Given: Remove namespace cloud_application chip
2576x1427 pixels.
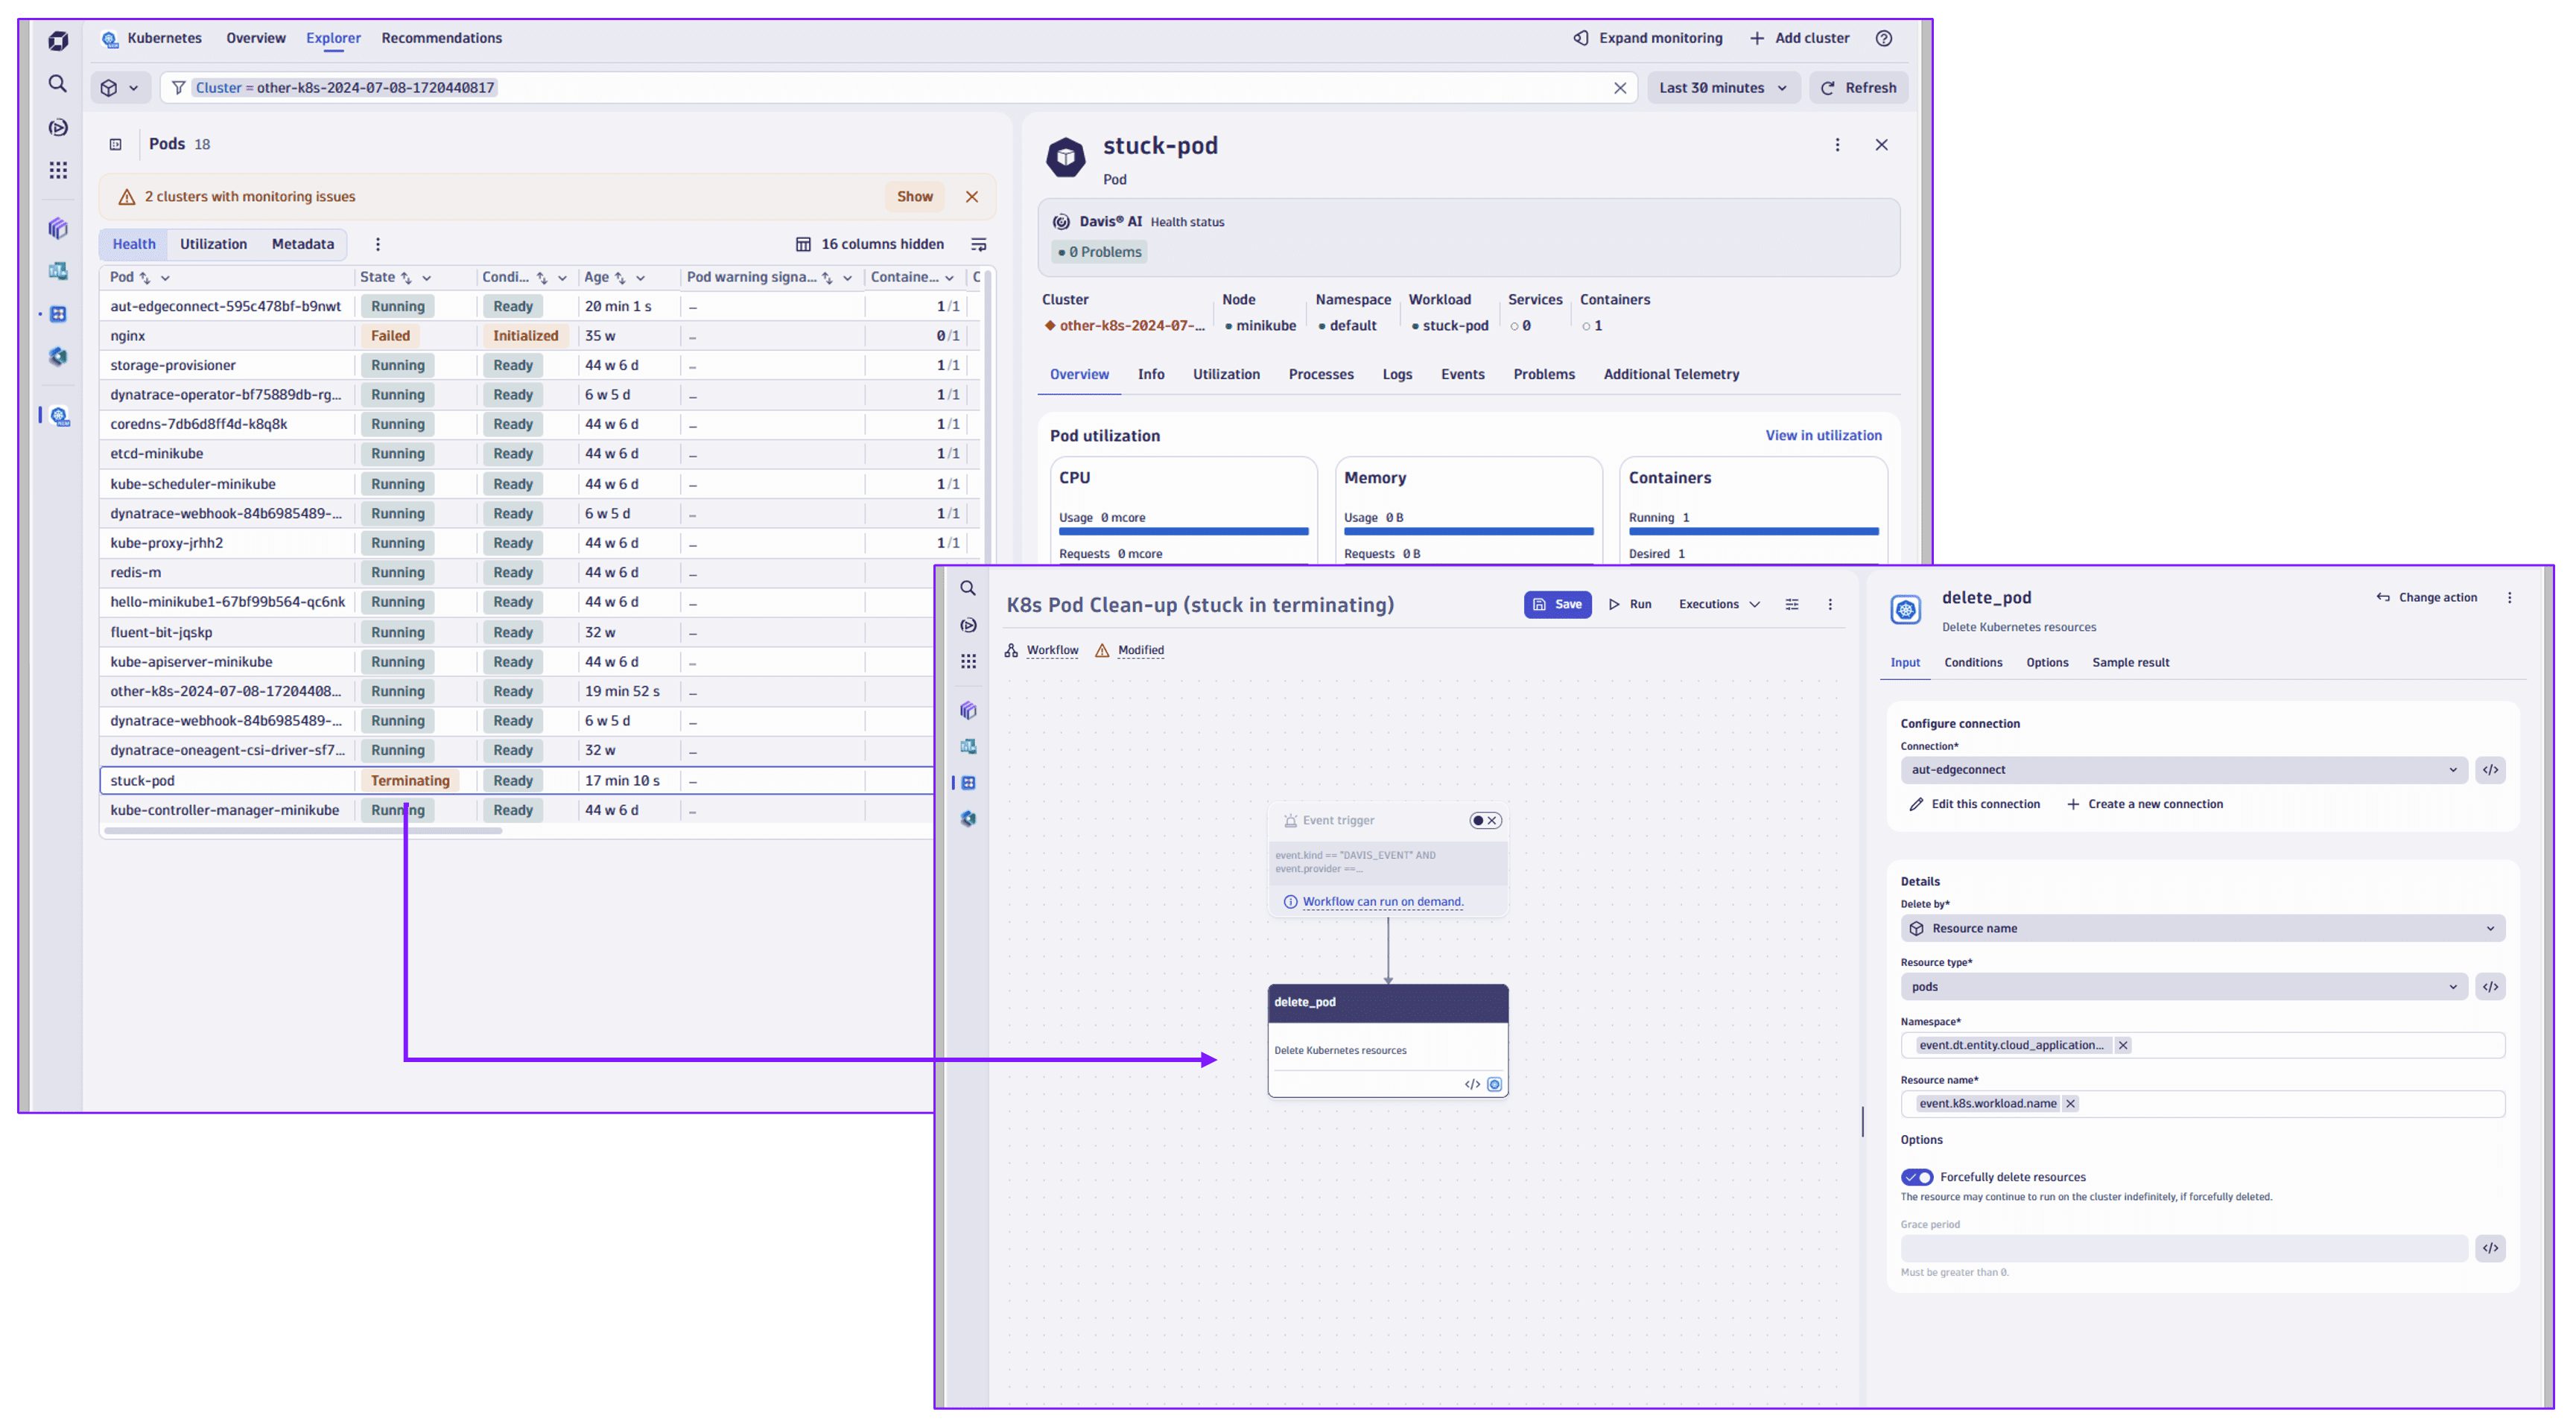Looking at the screenshot, I should (x=2122, y=1046).
